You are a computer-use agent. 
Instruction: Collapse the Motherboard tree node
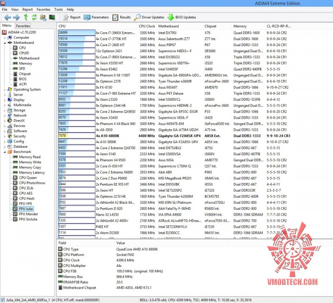(x=5, y=43)
